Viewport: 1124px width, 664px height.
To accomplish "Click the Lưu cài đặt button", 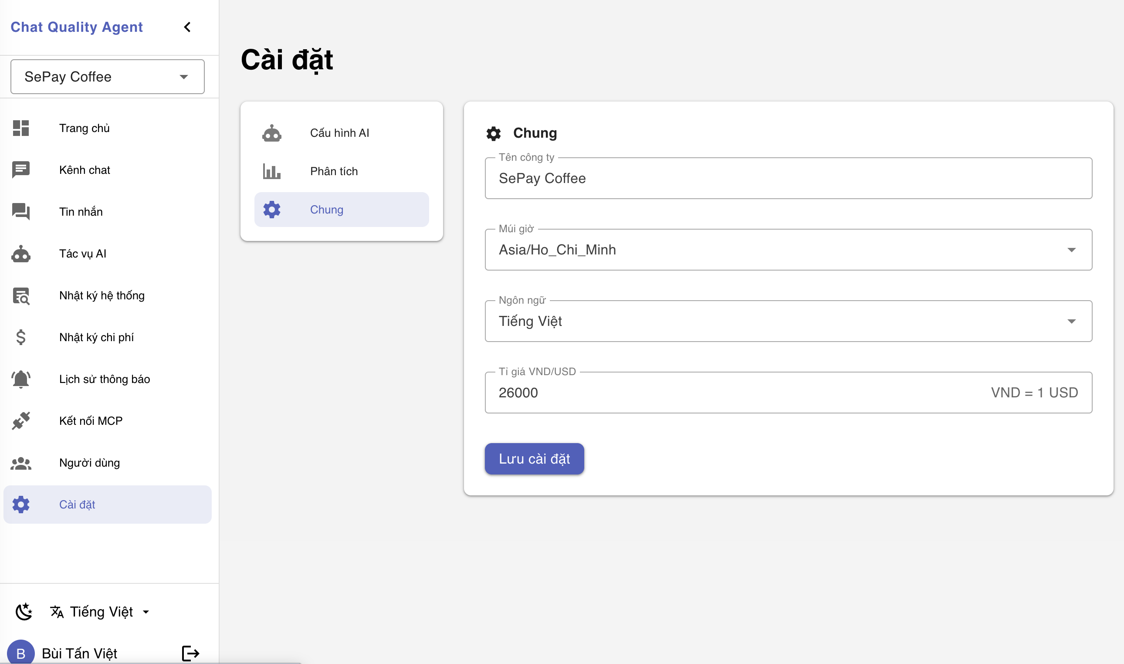I will click(534, 459).
